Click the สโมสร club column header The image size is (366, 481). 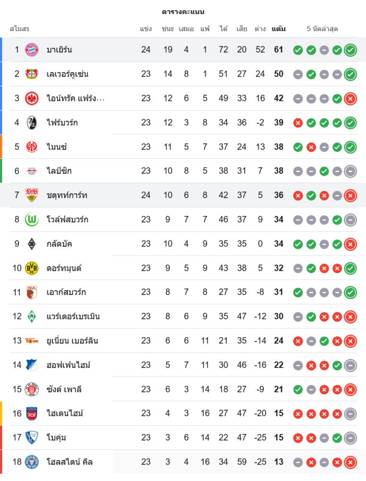tap(19, 29)
